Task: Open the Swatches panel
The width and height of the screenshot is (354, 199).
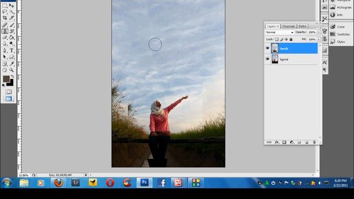Action: point(340,34)
